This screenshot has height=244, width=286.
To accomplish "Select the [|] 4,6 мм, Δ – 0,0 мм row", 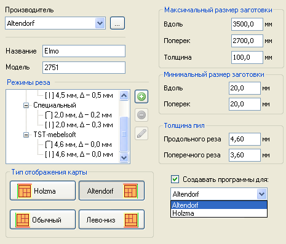I will pyautogui.click(x=79, y=154).
